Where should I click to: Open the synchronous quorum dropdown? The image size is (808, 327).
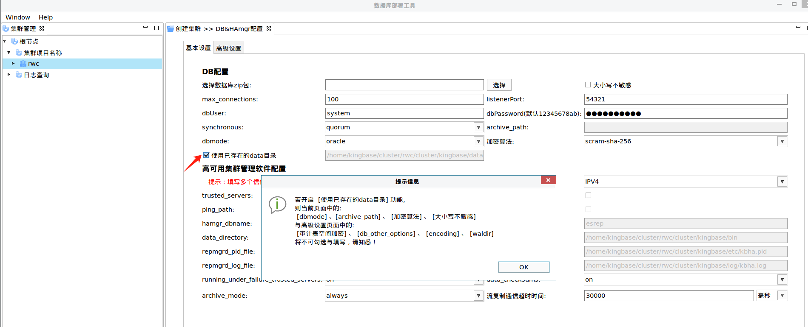[x=478, y=127]
